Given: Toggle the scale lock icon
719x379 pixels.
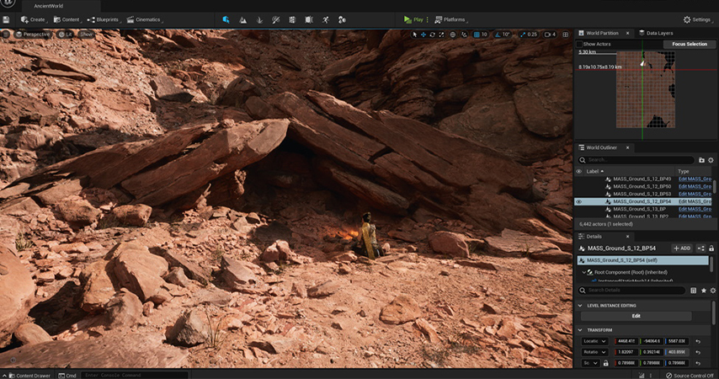Looking at the screenshot, I should point(605,363).
